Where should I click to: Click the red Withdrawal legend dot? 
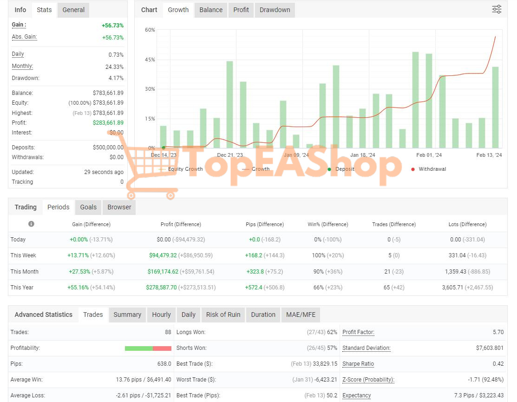coord(413,169)
